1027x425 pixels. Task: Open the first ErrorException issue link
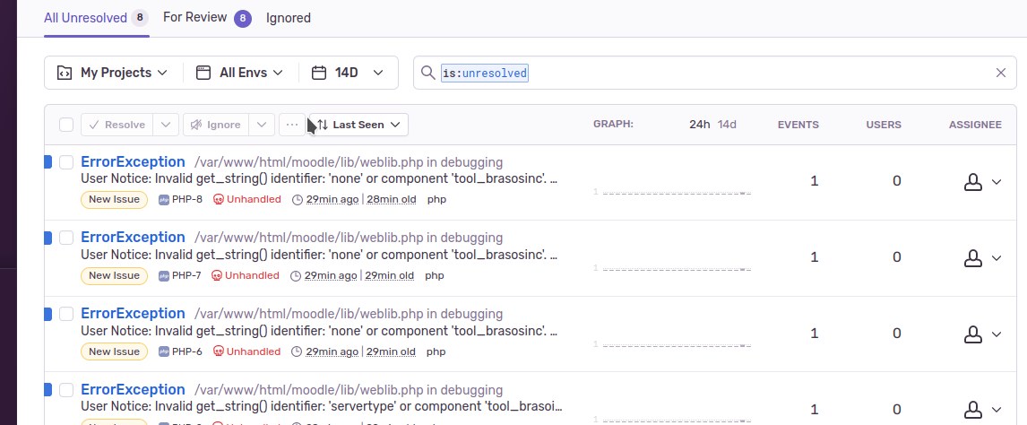[133, 161]
